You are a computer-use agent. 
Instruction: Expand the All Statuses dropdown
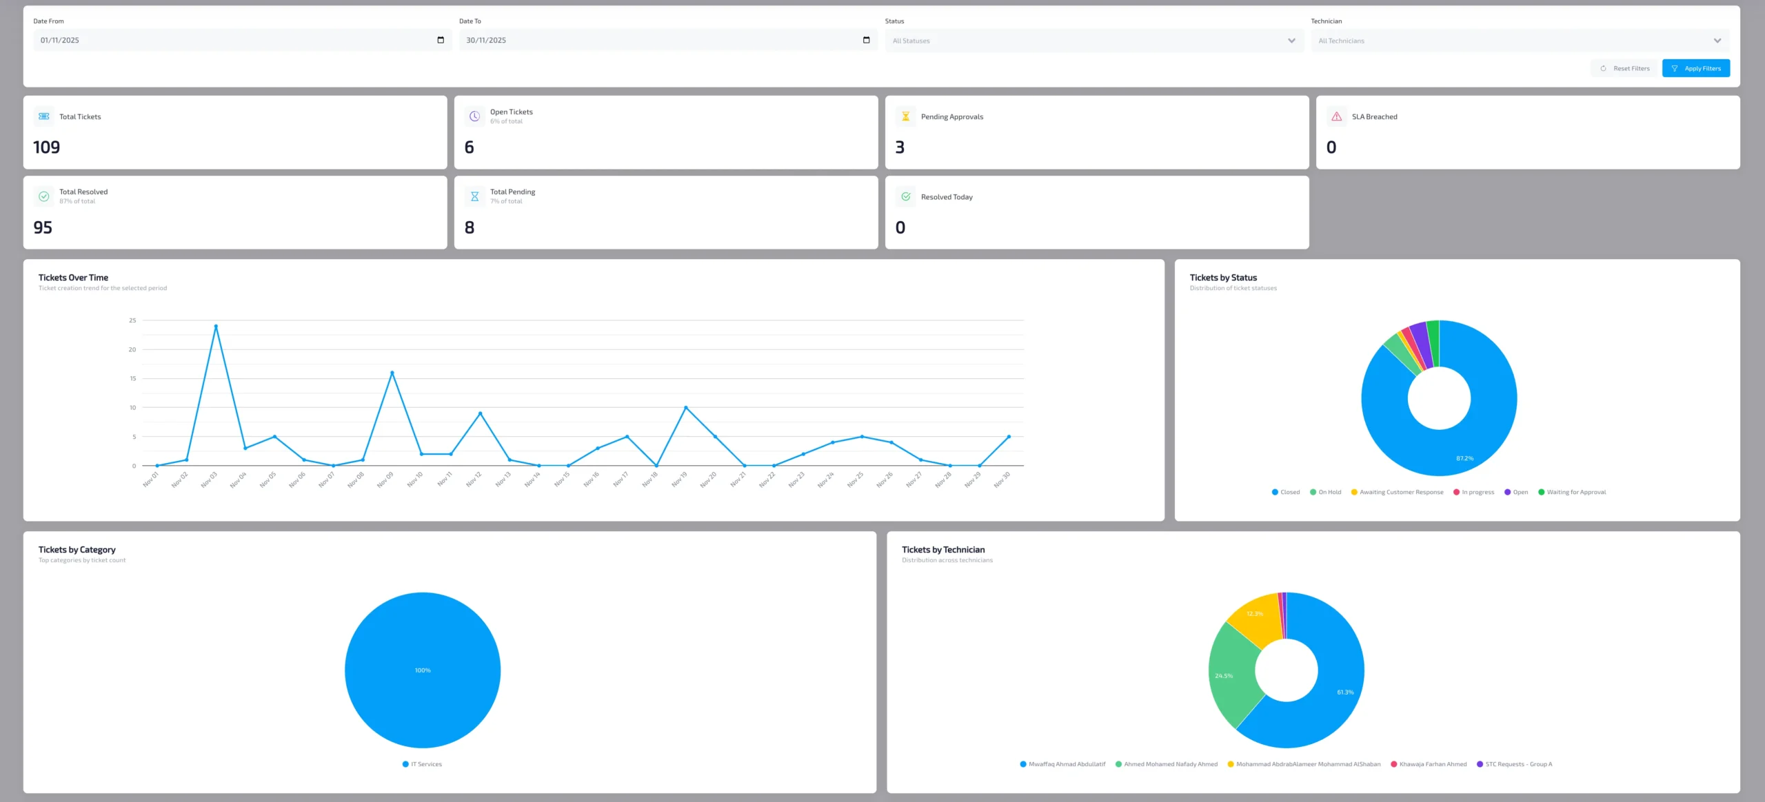coord(1093,41)
